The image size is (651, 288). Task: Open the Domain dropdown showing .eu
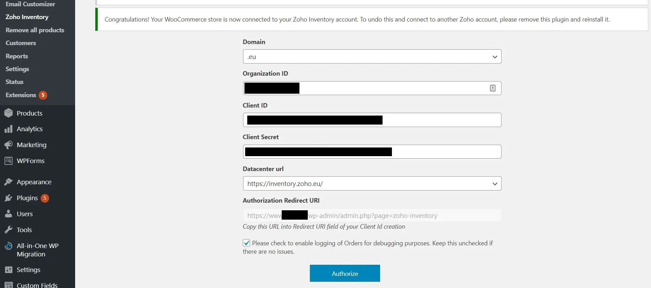(372, 56)
